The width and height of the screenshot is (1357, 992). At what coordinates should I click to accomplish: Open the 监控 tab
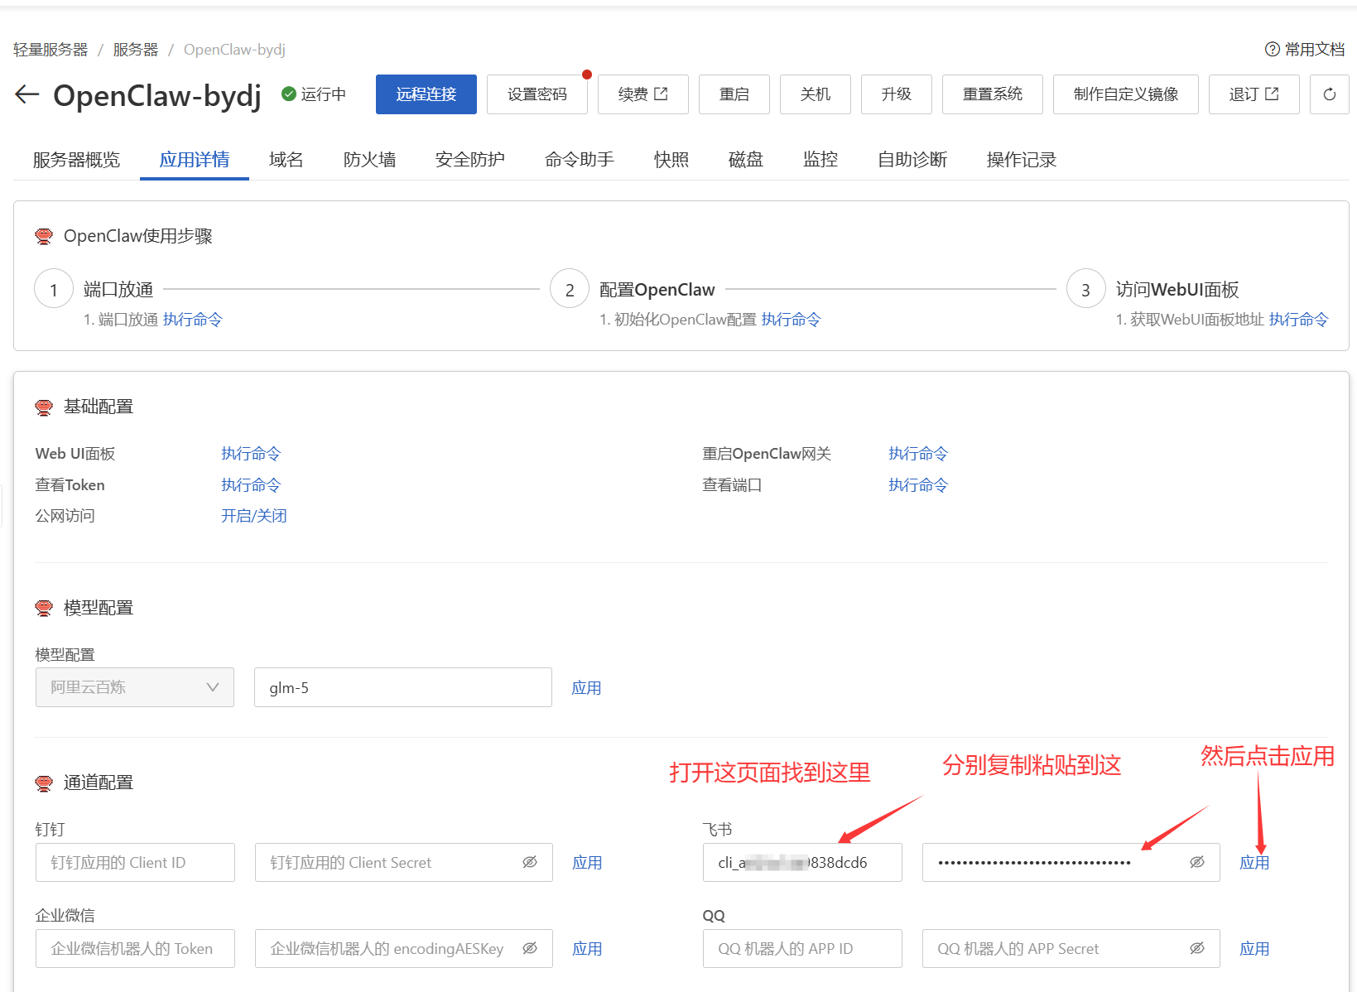click(820, 160)
